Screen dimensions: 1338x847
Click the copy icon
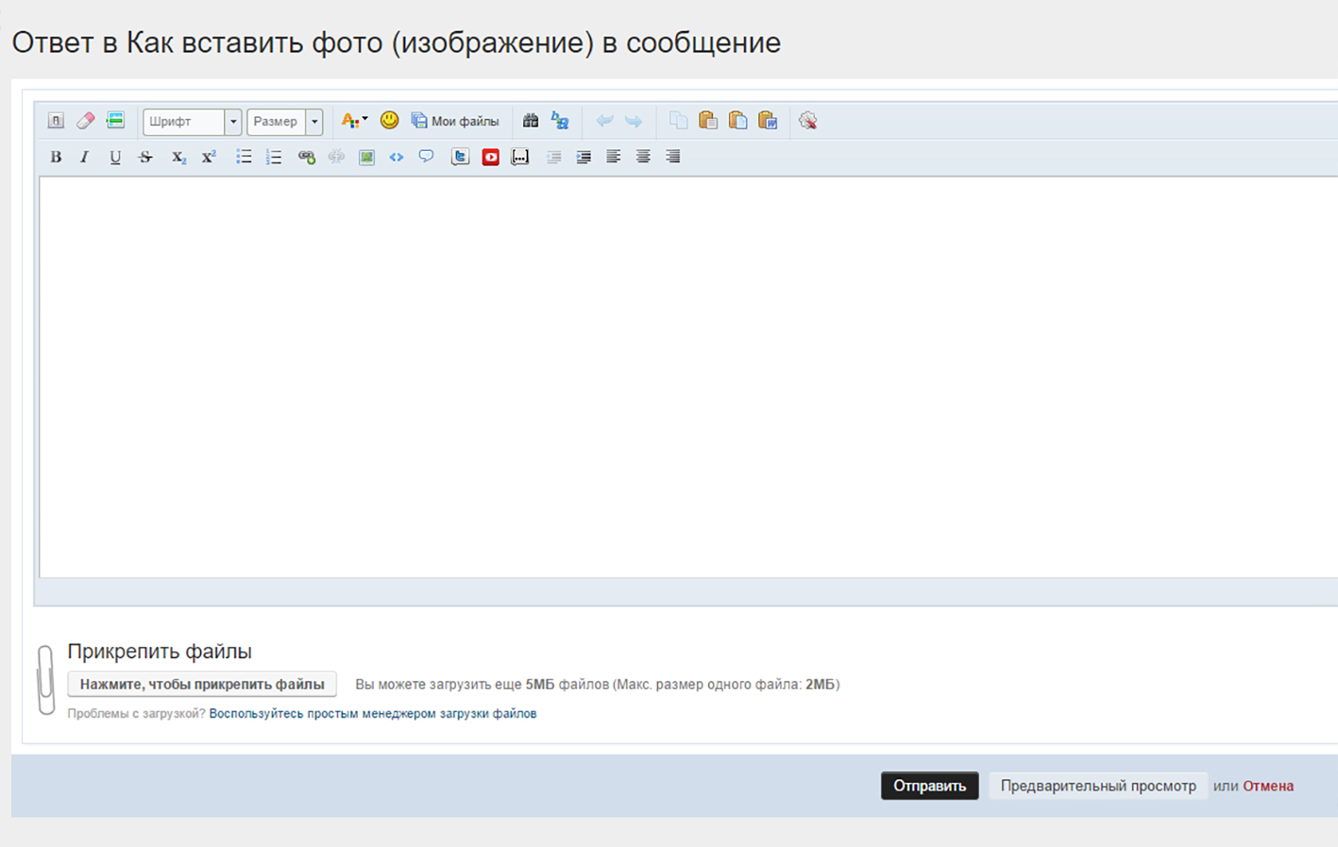tap(678, 121)
